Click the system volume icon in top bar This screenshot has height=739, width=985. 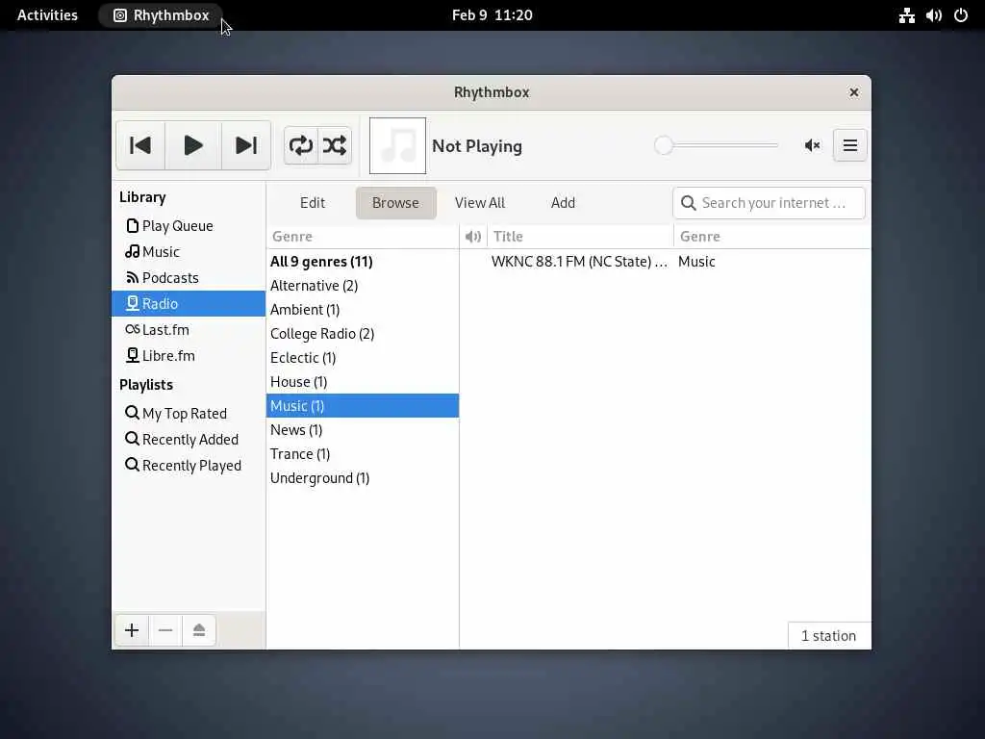[x=933, y=15]
